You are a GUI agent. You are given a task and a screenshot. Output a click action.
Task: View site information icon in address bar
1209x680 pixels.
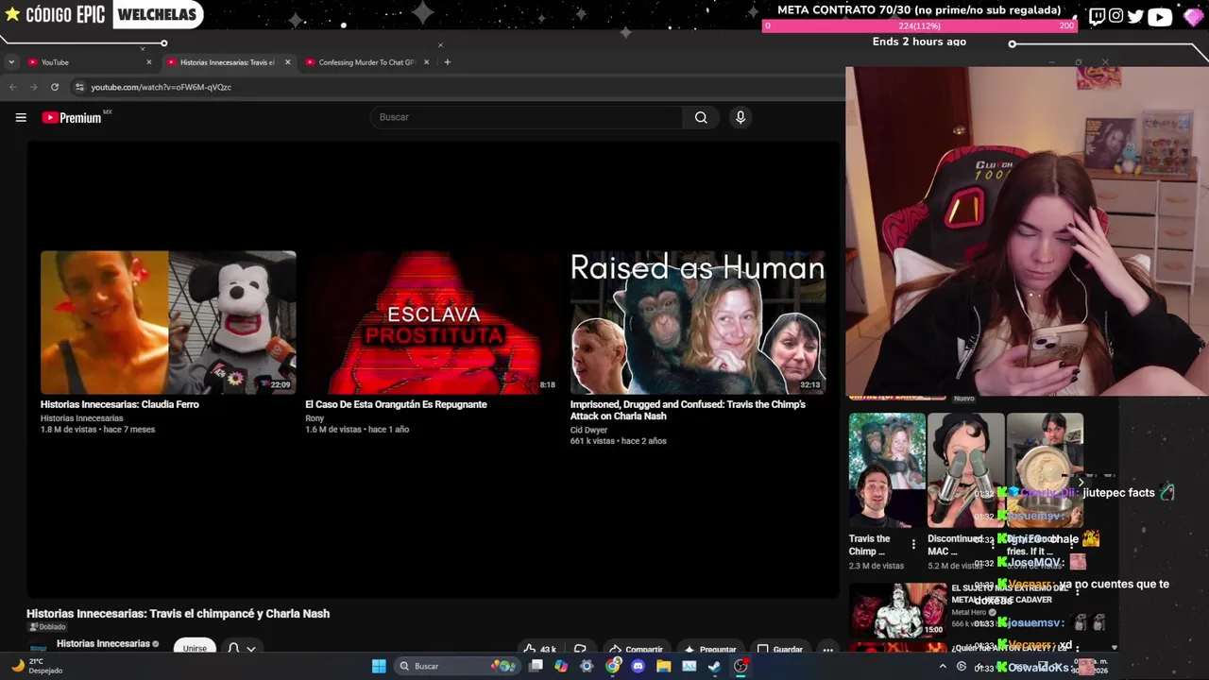(x=80, y=87)
